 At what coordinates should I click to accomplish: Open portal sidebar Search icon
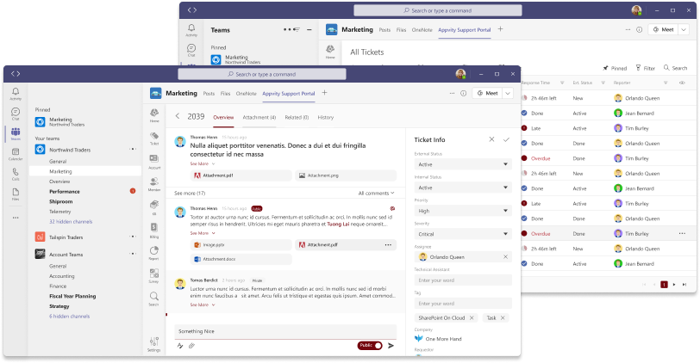point(154,298)
